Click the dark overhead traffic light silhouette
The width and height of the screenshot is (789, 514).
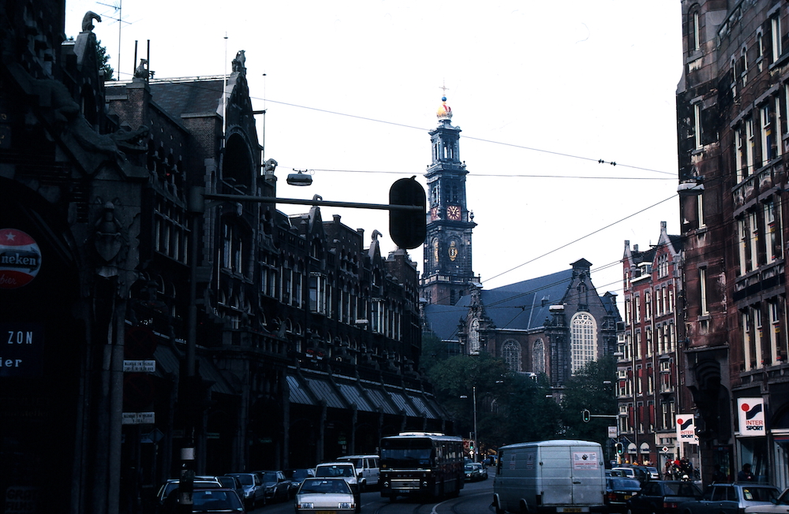pyautogui.click(x=407, y=213)
